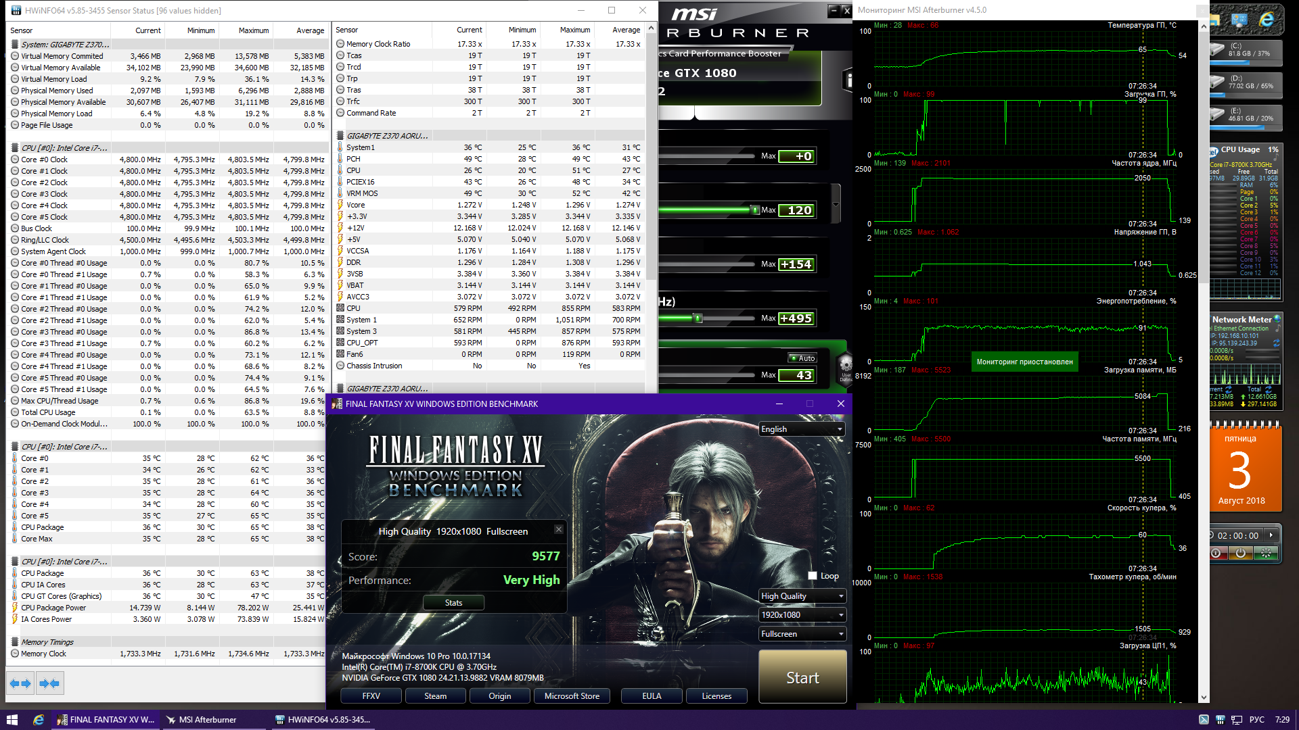Screen dimensions: 1299x730
Task: Click the Stats button
Action: [453, 603]
